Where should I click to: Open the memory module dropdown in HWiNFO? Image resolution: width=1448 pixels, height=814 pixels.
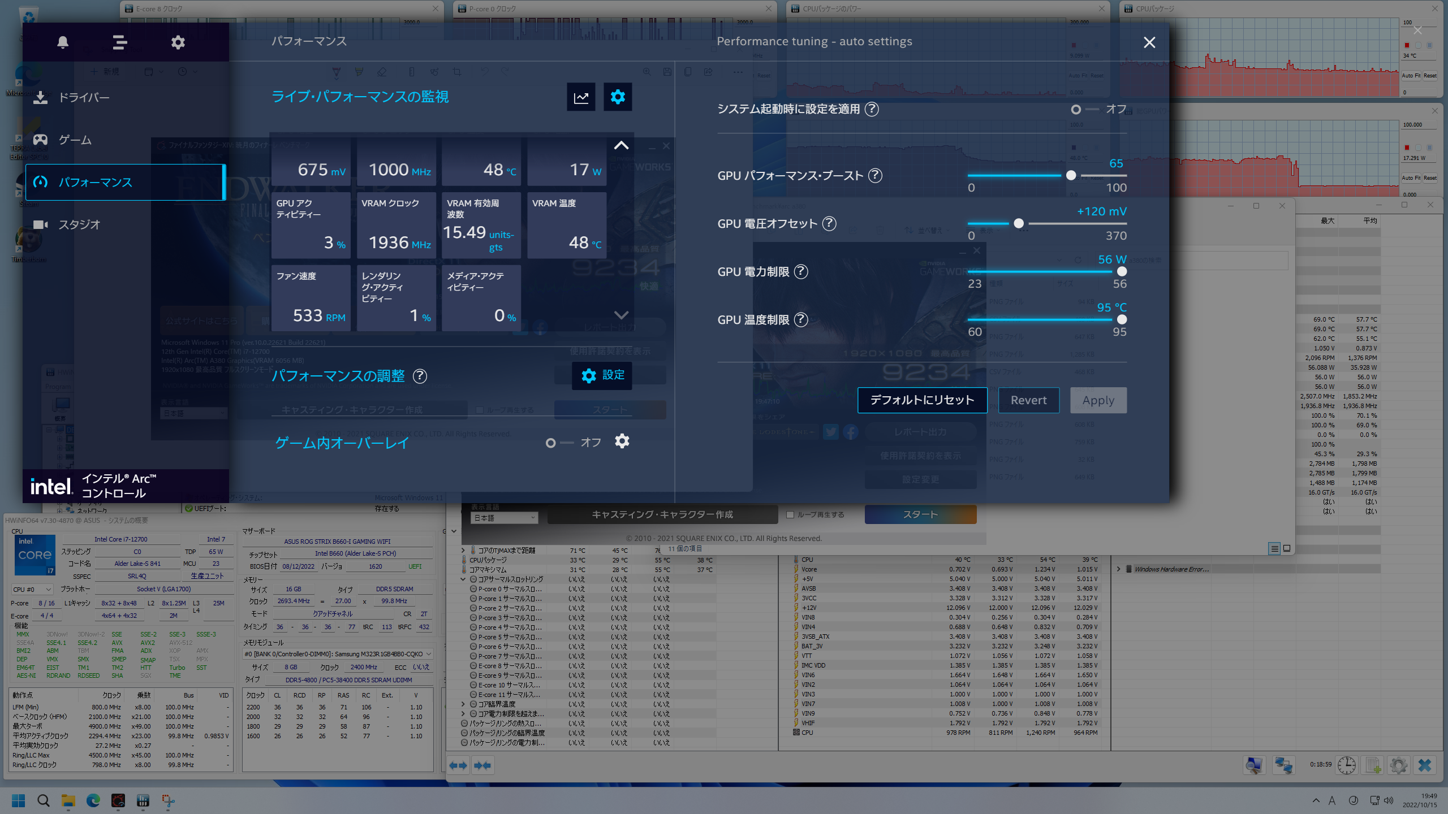pyautogui.click(x=338, y=654)
